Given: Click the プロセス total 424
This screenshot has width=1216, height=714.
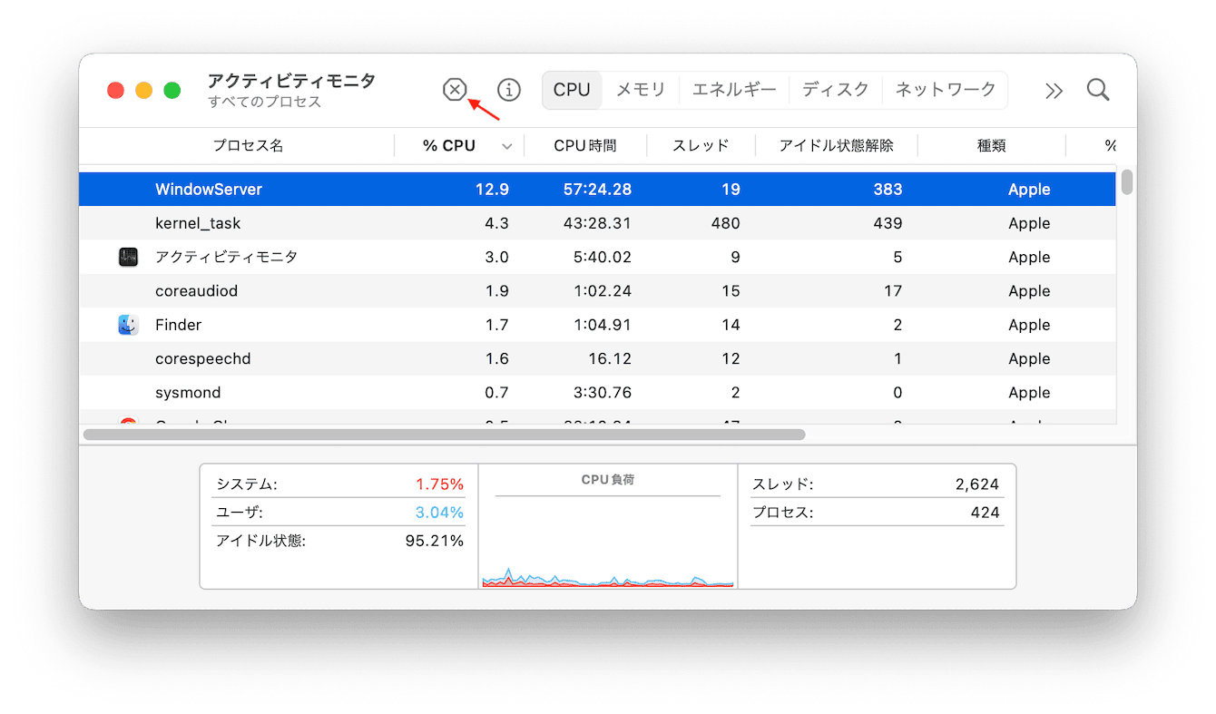Looking at the screenshot, I should [x=986, y=513].
